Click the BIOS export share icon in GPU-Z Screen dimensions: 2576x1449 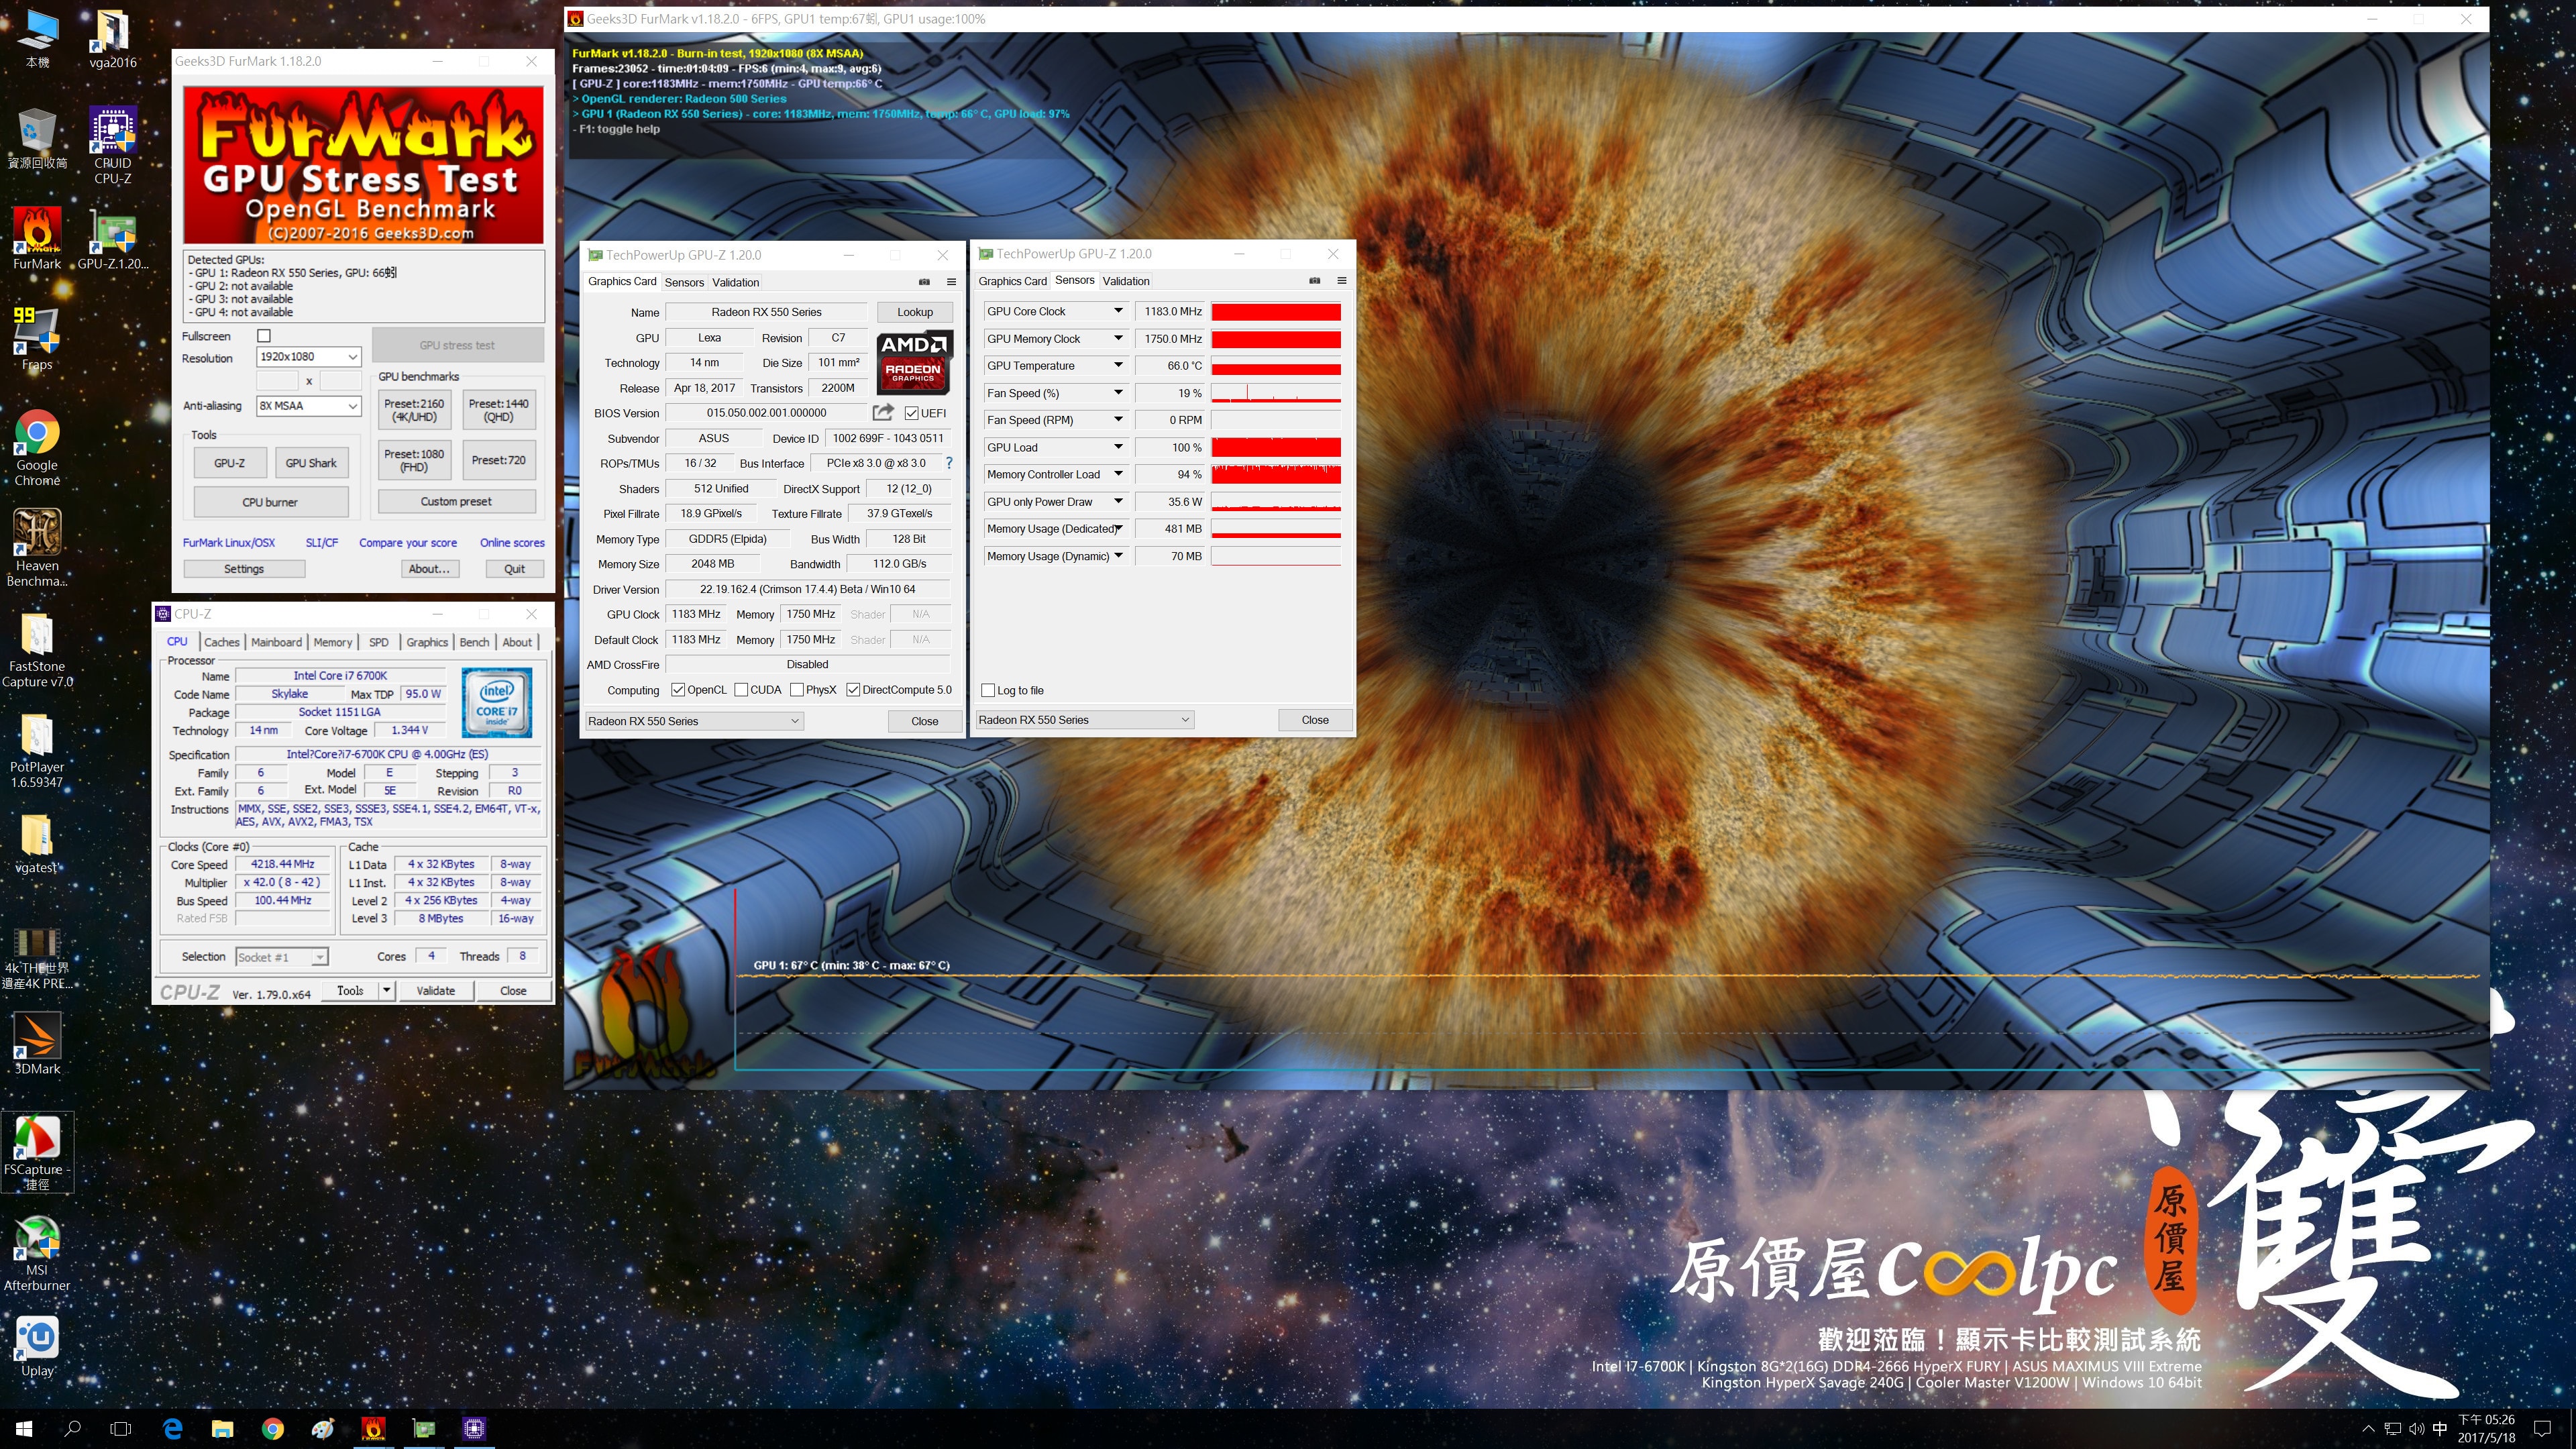pos(882,412)
